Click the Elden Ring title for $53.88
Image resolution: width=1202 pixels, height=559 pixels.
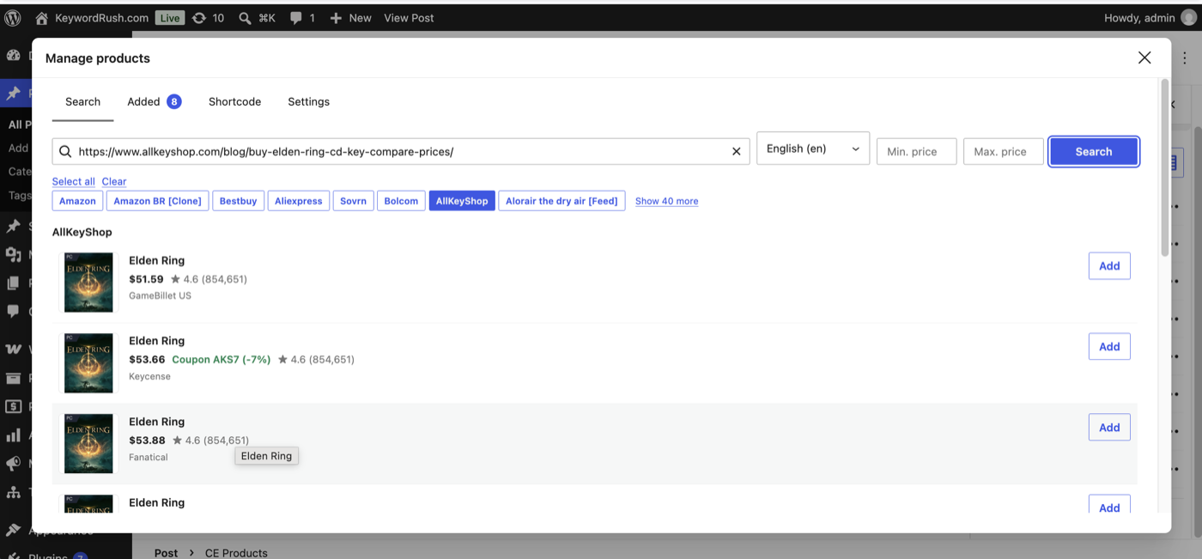coord(156,422)
